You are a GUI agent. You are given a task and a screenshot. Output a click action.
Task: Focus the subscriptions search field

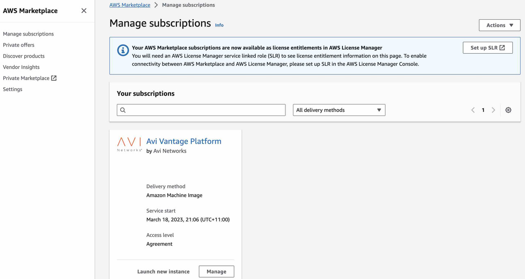(x=201, y=110)
